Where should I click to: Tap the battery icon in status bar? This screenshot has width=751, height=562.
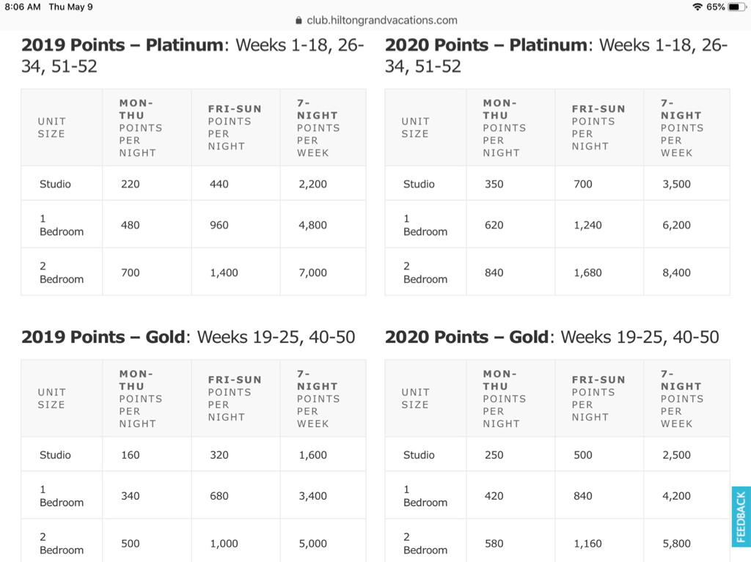[736, 7]
